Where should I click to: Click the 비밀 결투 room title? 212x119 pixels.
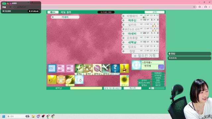coord(66,12)
